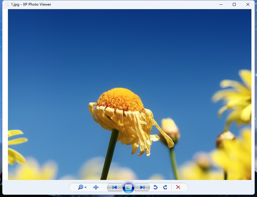This screenshot has height=197, width=257.
Task: Go to the previous photo
Action: click(115, 187)
